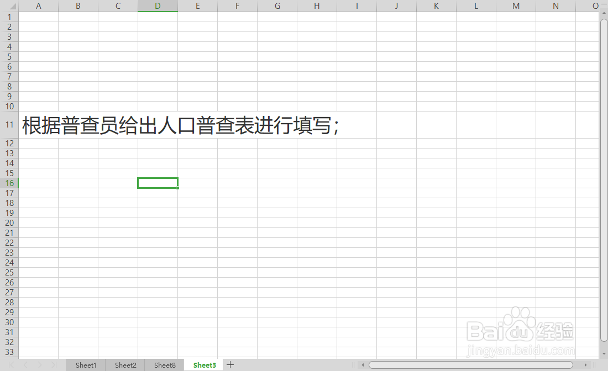Viewport: 608px width, 371px height.
Task: Click the last-sheet navigation arrow
Action: (54, 365)
